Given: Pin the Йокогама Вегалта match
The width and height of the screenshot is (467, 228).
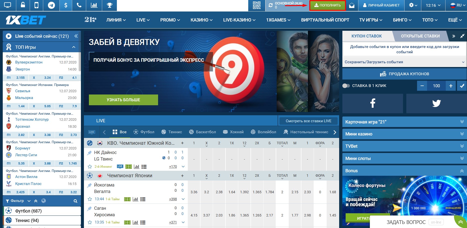Looking at the screenshot, I should [x=89, y=185].
